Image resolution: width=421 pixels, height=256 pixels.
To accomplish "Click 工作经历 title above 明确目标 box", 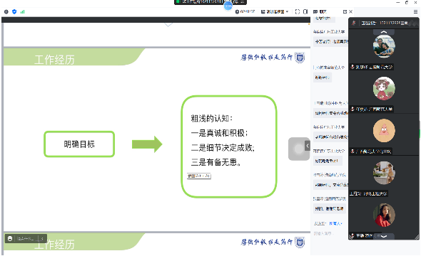I will click(54, 60).
